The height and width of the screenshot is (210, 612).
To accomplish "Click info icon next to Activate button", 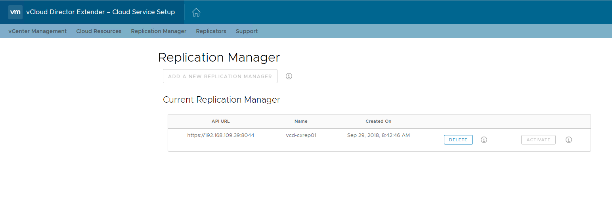I will click(568, 140).
